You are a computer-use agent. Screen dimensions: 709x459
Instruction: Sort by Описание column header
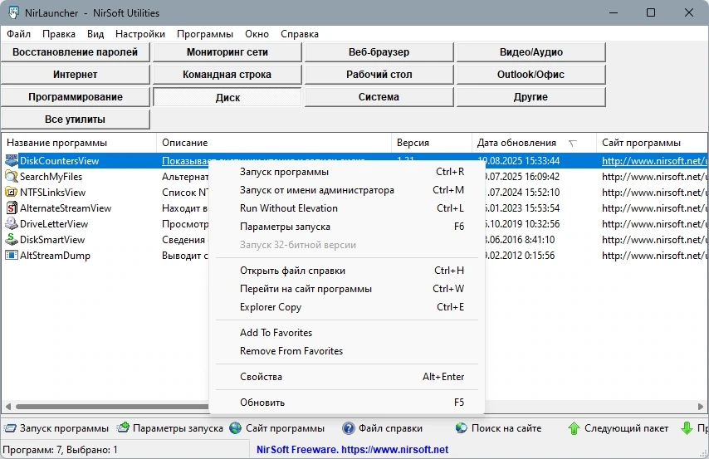(274, 143)
